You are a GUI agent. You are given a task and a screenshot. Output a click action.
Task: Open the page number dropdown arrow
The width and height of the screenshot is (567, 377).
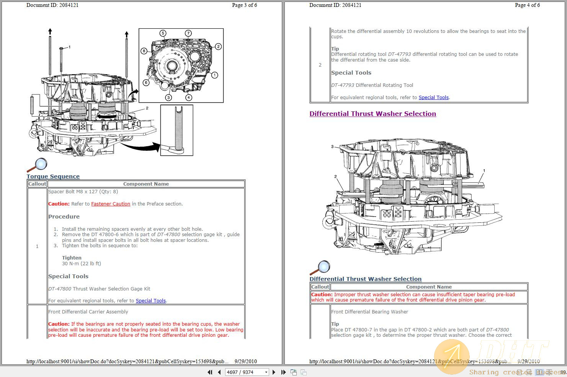pyautogui.click(x=266, y=372)
